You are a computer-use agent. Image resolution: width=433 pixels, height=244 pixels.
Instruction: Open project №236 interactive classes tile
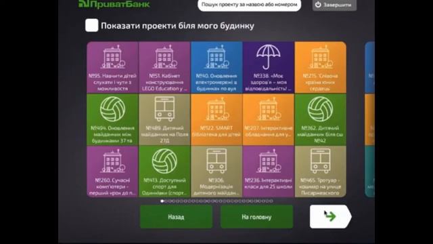click(x=269, y=171)
